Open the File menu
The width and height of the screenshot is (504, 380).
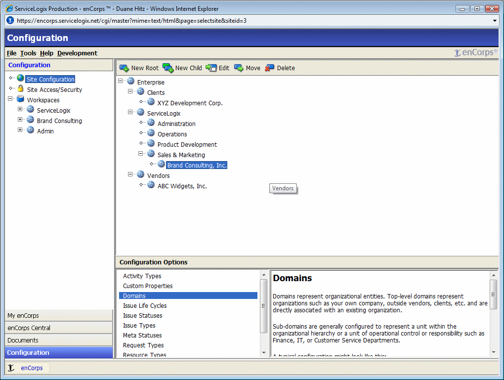coord(11,53)
